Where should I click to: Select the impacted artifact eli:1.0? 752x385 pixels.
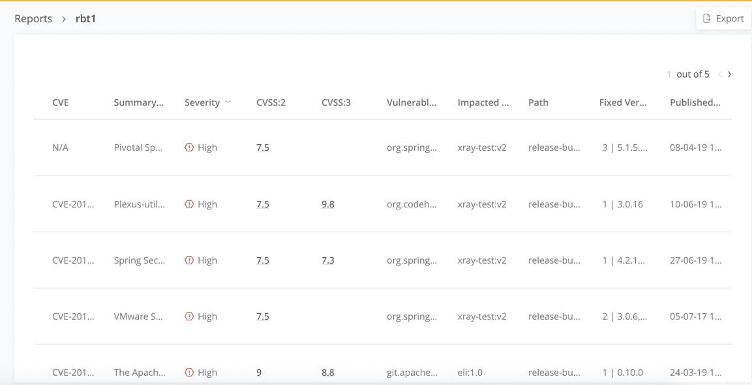pyautogui.click(x=471, y=372)
